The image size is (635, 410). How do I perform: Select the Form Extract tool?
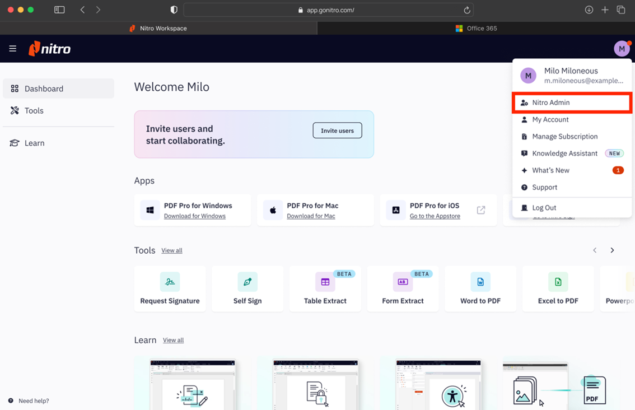pyautogui.click(x=403, y=288)
